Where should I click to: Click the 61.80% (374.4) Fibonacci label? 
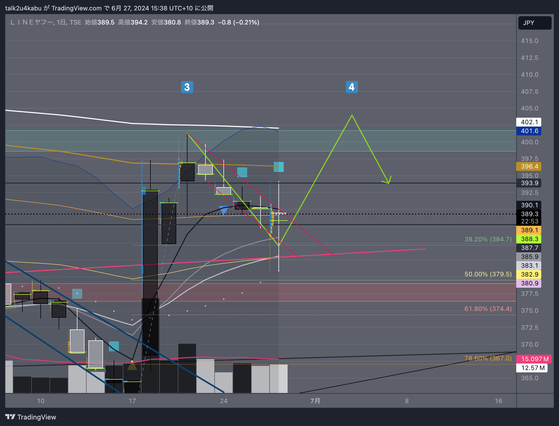click(488, 309)
